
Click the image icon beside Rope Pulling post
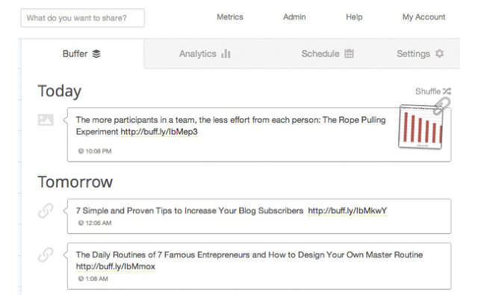(46, 120)
